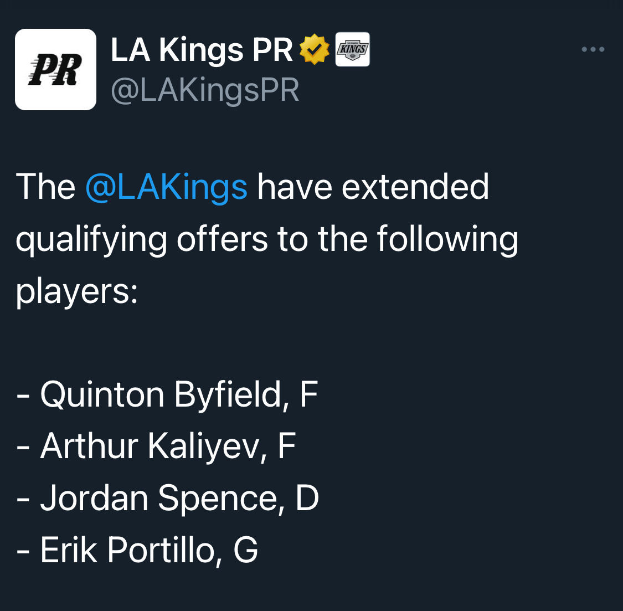Click the gold verified checkmark badge
This screenshot has height=611, width=623.
[x=315, y=49]
